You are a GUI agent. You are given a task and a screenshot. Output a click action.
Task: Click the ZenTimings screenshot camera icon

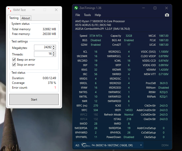(167, 15)
